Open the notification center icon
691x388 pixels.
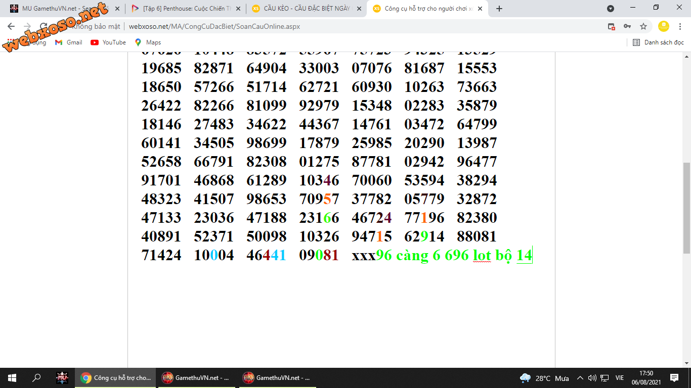pyautogui.click(x=674, y=378)
